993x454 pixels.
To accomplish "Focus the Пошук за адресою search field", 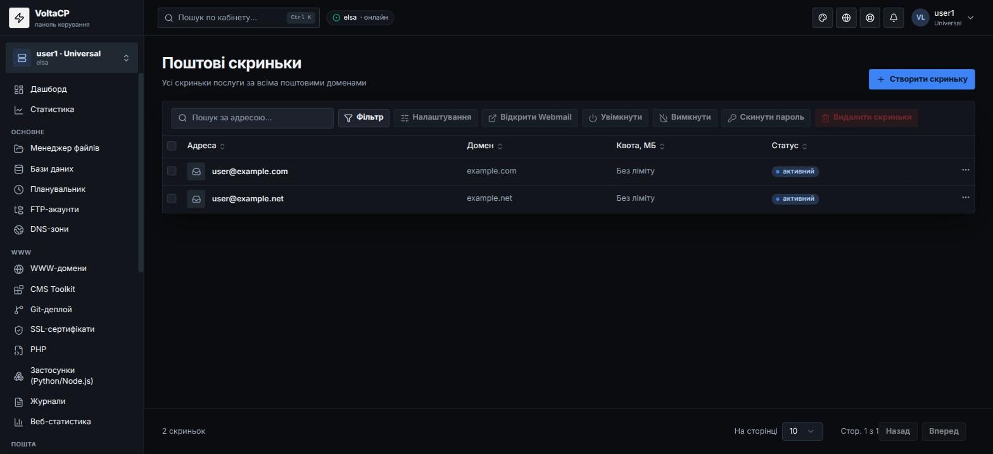I will tap(252, 118).
